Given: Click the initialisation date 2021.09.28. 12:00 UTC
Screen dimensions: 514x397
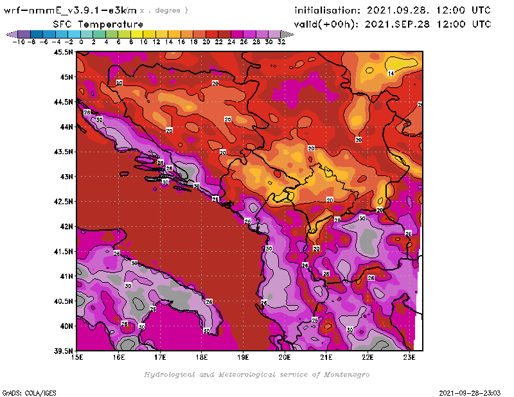Looking at the screenshot, I should (x=429, y=10).
